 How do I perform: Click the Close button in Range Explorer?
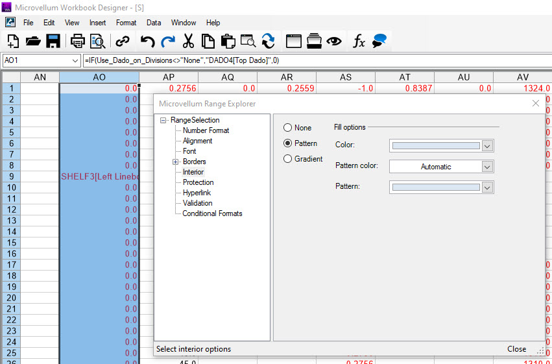pyautogui.click(x=516, y=349)
